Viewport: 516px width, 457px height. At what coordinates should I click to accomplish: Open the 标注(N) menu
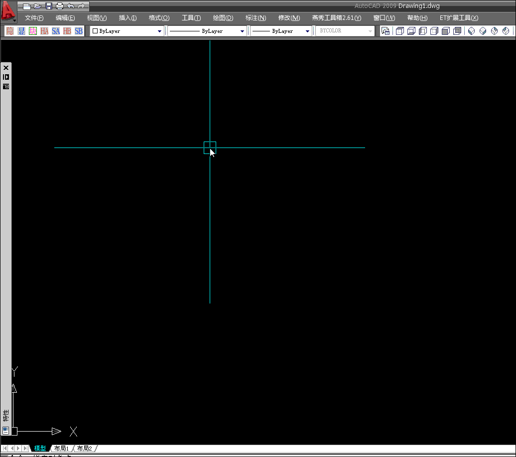[x=256, y=18]
